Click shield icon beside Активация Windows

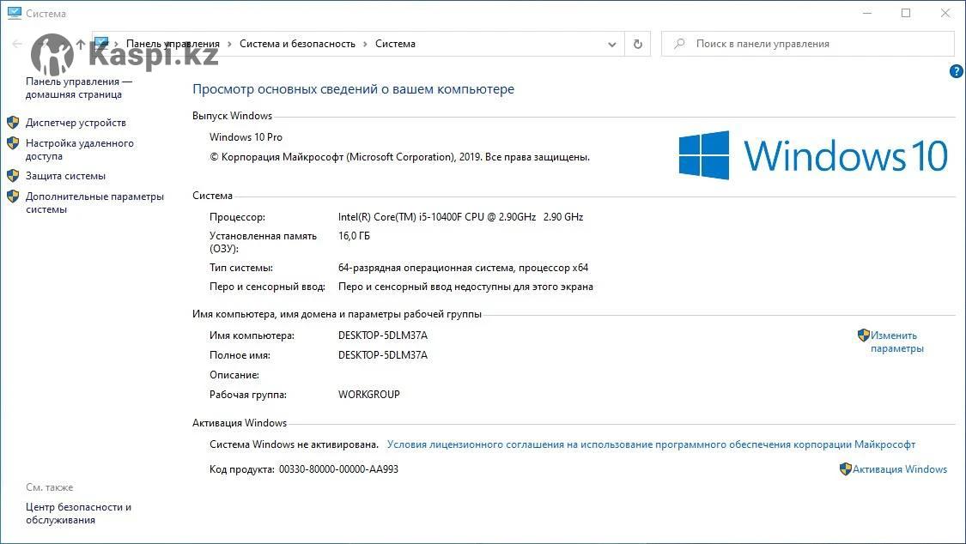[846, 469]
